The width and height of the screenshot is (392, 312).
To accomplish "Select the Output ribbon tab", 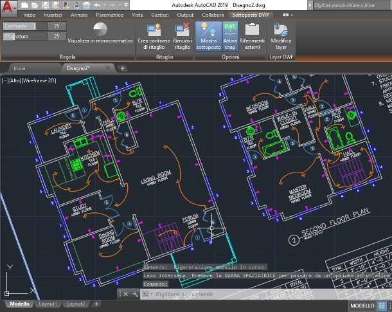I will click(185, 15).
